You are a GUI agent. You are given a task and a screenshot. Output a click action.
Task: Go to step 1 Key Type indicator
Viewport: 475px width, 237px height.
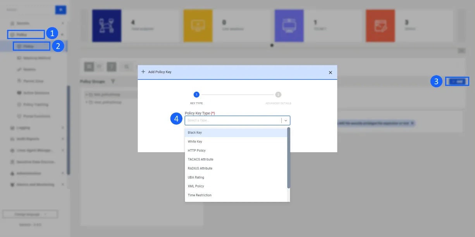pyautogui.click(x=196, y=94)
